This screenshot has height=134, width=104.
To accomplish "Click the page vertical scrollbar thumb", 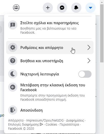I will pos(102,33).
